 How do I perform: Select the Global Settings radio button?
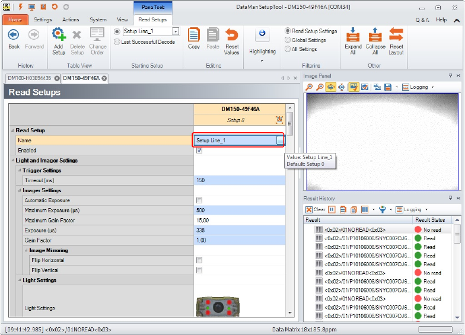click(x=288, y=40)
